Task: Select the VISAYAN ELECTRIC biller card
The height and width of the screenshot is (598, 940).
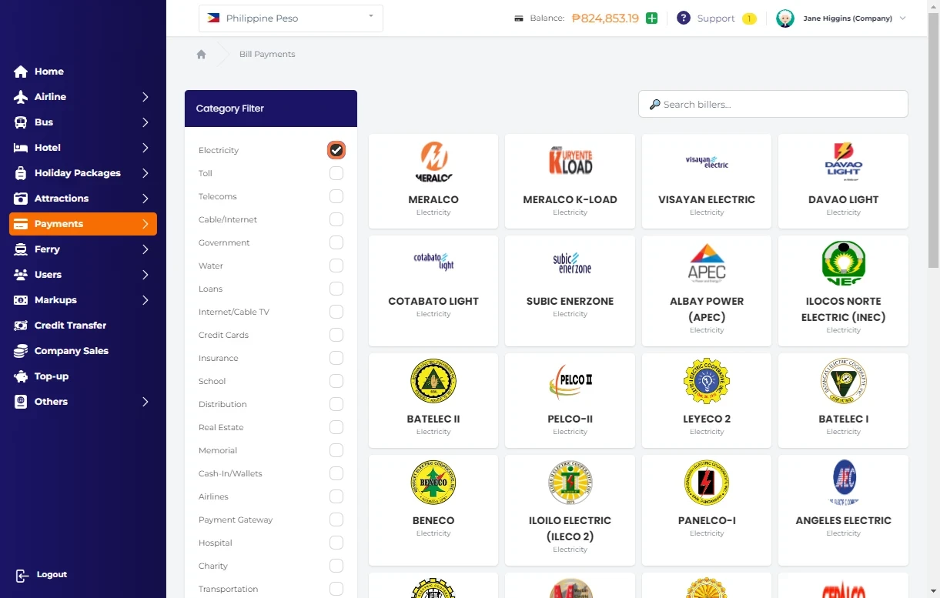Action: tap(707, 182)
